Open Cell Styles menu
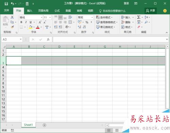This screenshot has height=133, width=170. [105, 27]
